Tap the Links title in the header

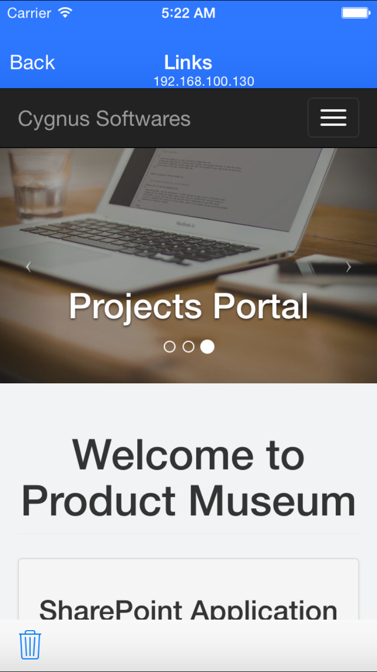click(189, 62)
